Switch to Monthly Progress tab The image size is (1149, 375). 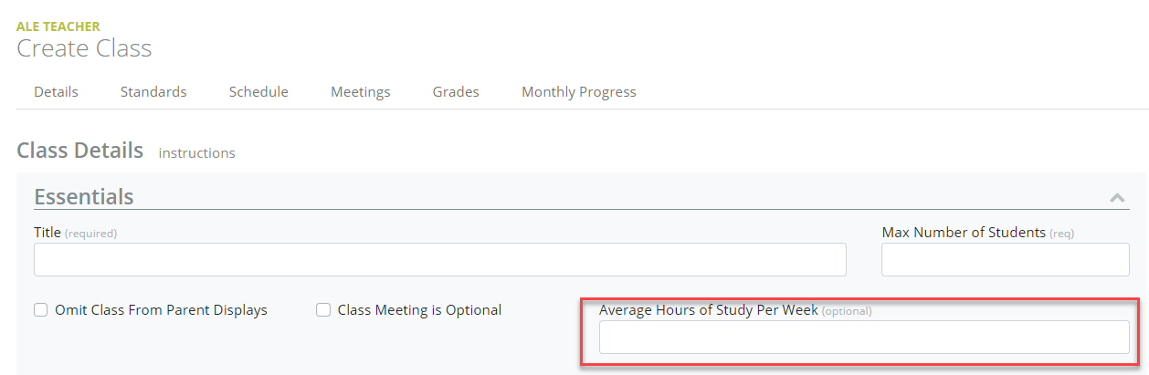[578, 92]
